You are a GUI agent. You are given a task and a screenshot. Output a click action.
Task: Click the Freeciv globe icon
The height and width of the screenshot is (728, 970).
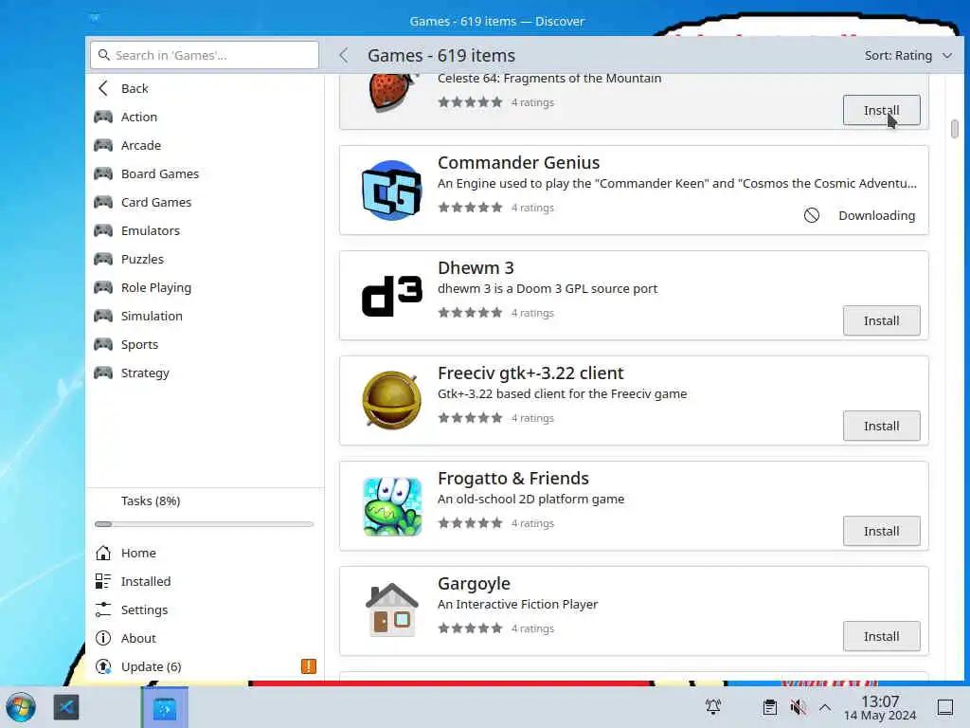[391, 401]
